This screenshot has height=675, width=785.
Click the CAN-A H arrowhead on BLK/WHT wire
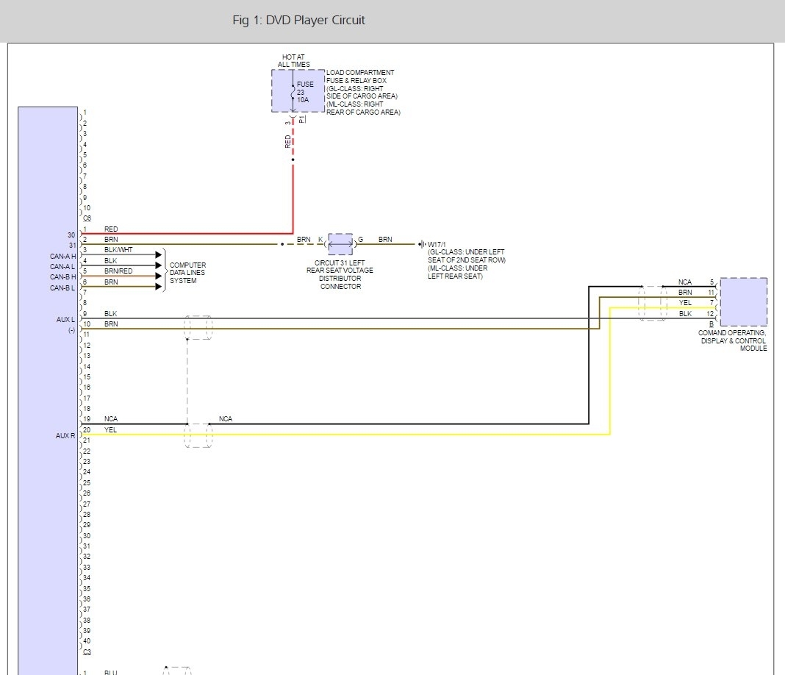pyautogui.click(x=157, y=254)
